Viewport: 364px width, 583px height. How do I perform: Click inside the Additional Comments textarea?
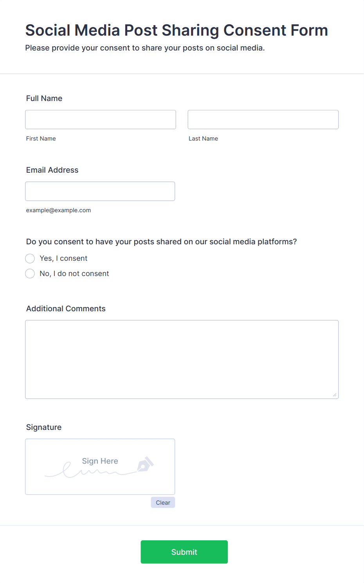tap(182, 359)
